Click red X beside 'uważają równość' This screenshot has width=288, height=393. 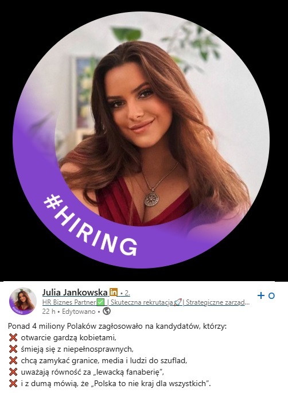coord(13,372)
